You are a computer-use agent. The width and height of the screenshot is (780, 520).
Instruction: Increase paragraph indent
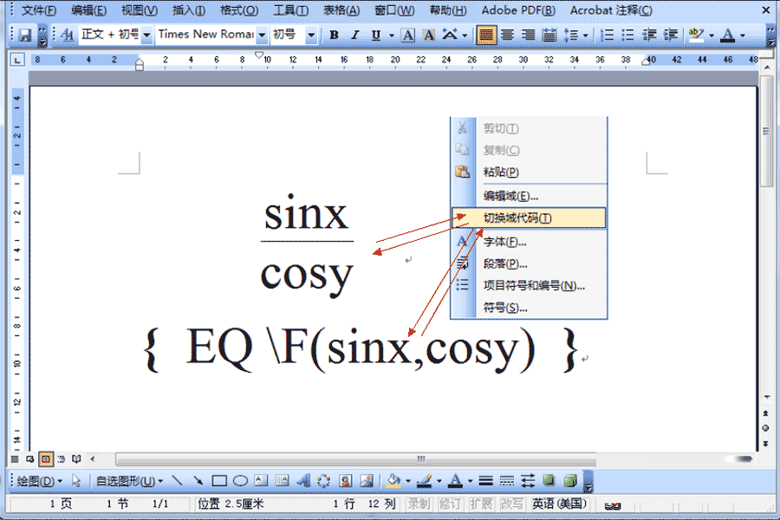click(671, 35)
